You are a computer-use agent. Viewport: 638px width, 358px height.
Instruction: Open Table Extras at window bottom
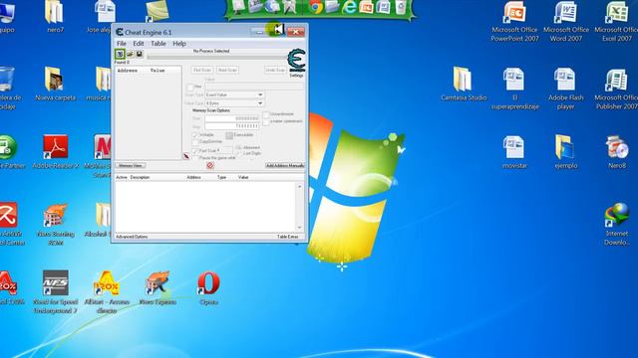pos(288,237)
